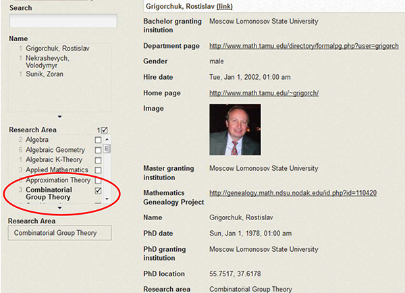Open the Mathematics Genealogy Project link
This screenshot has width=405, height=293.
[293, 192]
